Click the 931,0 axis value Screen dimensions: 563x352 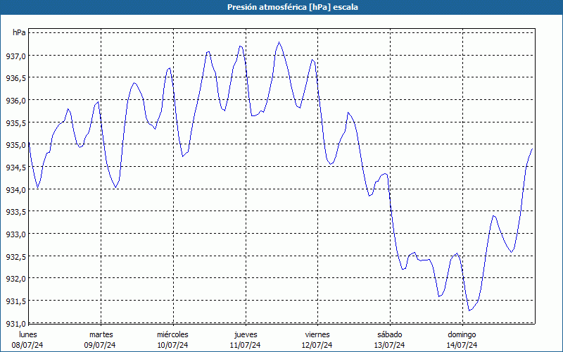tap(15, 323)
